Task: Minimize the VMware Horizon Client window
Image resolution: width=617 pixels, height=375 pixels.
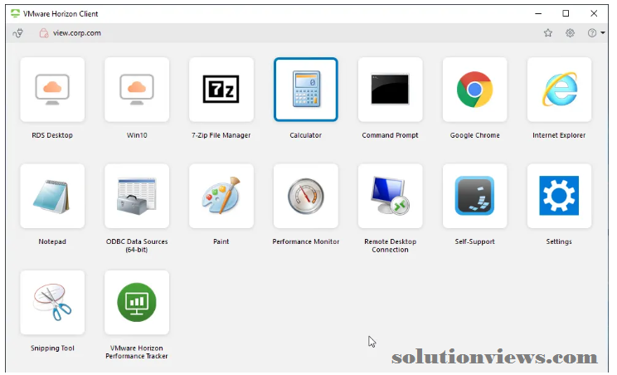Action: [x=538, y=14]
